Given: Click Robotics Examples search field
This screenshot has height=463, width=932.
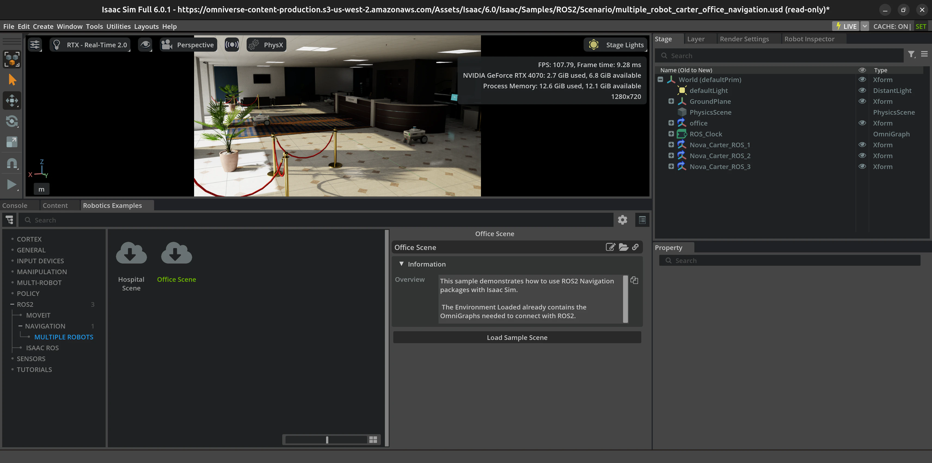Looking at the screenshot, I should (316, 220).
